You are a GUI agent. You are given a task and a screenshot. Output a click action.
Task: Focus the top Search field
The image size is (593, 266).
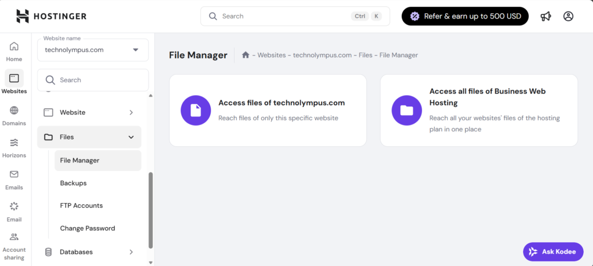295,16
